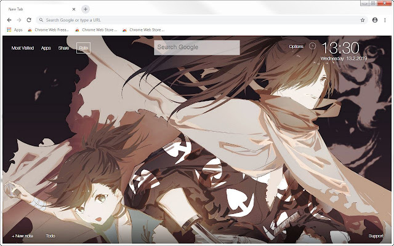Open the Most Visited menu
Screen dimensions: 394x246
pyautogui.click(x=23, y=48)
